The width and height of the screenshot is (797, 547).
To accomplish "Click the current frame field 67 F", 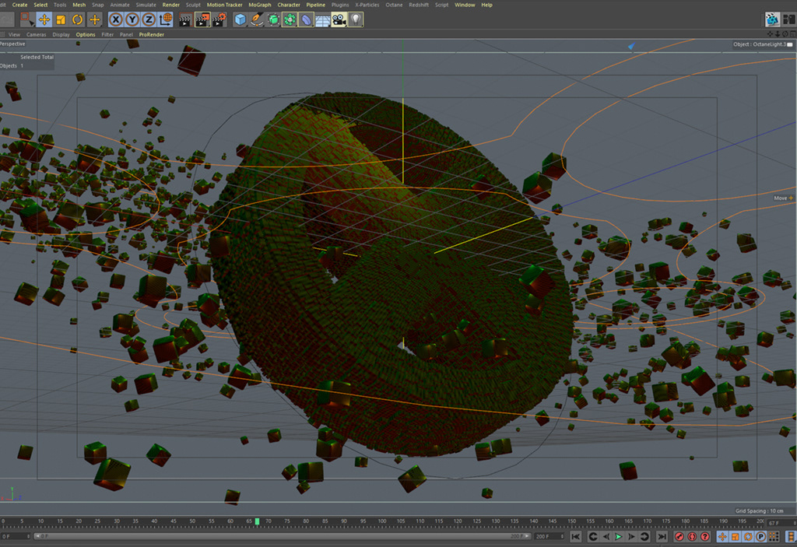I will [781, 523].
